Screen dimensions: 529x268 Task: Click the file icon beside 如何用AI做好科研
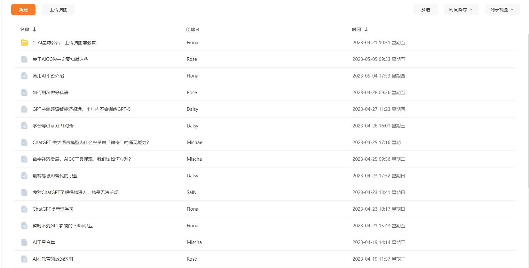[24, 93]
